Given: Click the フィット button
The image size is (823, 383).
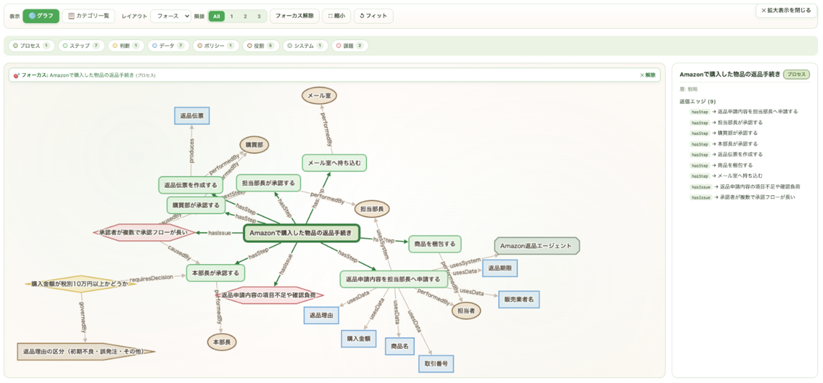Looking at the screenshot, I should [x=373, y=16].
